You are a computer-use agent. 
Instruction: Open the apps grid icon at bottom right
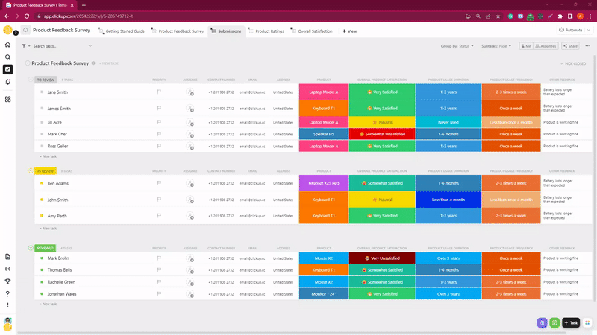(587, 323)
